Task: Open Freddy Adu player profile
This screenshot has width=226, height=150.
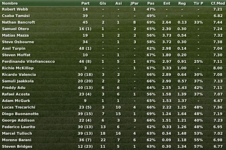Action: coord(14,88)
